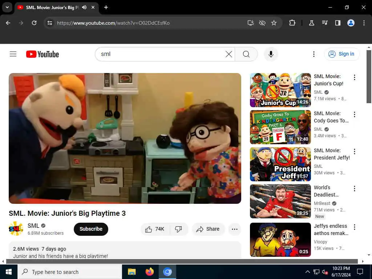Open options for Junior's Cup video
Screen dimensions: 372x279
click(x=355, y=77)
